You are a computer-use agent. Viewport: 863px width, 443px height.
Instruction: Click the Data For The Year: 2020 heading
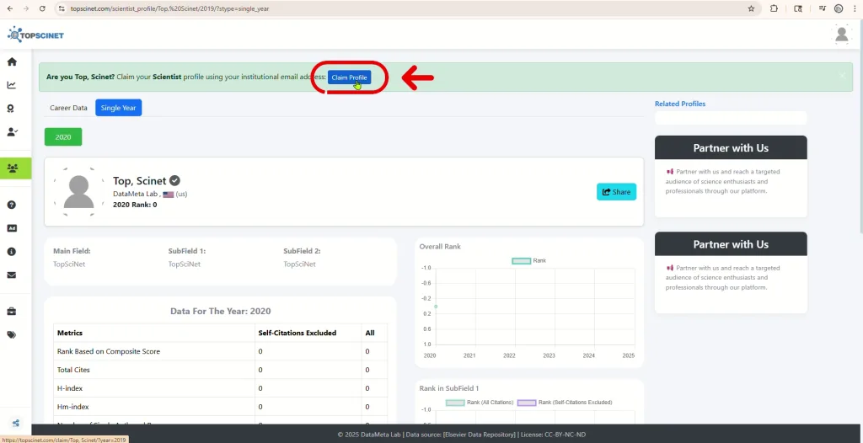pos(221,311)
